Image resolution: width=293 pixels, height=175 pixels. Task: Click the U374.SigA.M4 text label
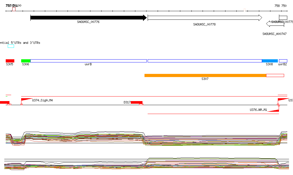click(42, 101)
